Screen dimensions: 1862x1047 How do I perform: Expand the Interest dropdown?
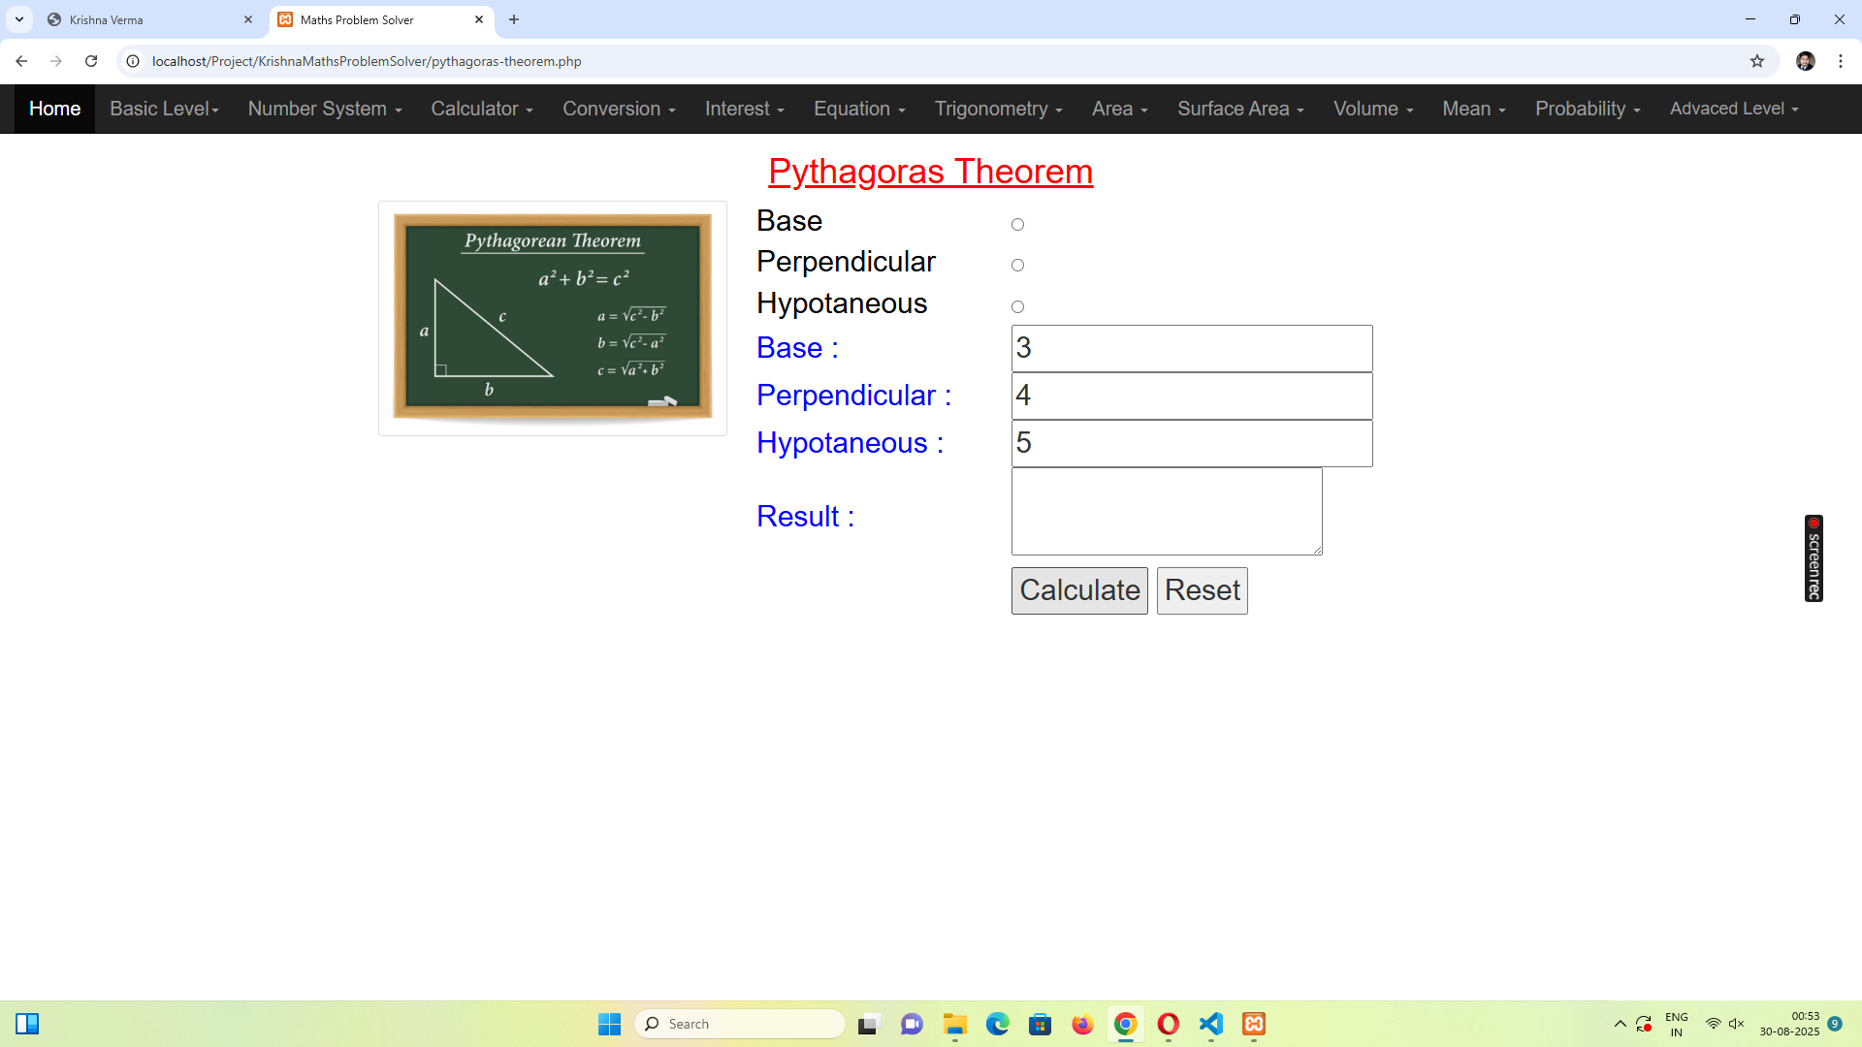(745, 109)
